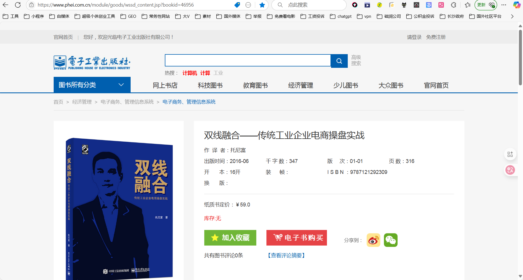523x280 pixels.
Task: Open the 网上书店 navigation tab
Action: tap(165, 85)
